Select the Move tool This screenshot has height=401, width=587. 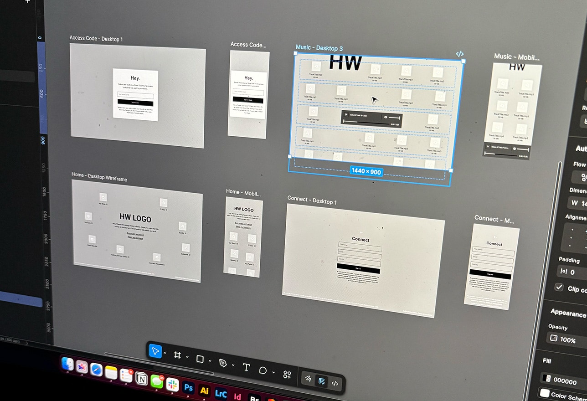pos(155,351)
